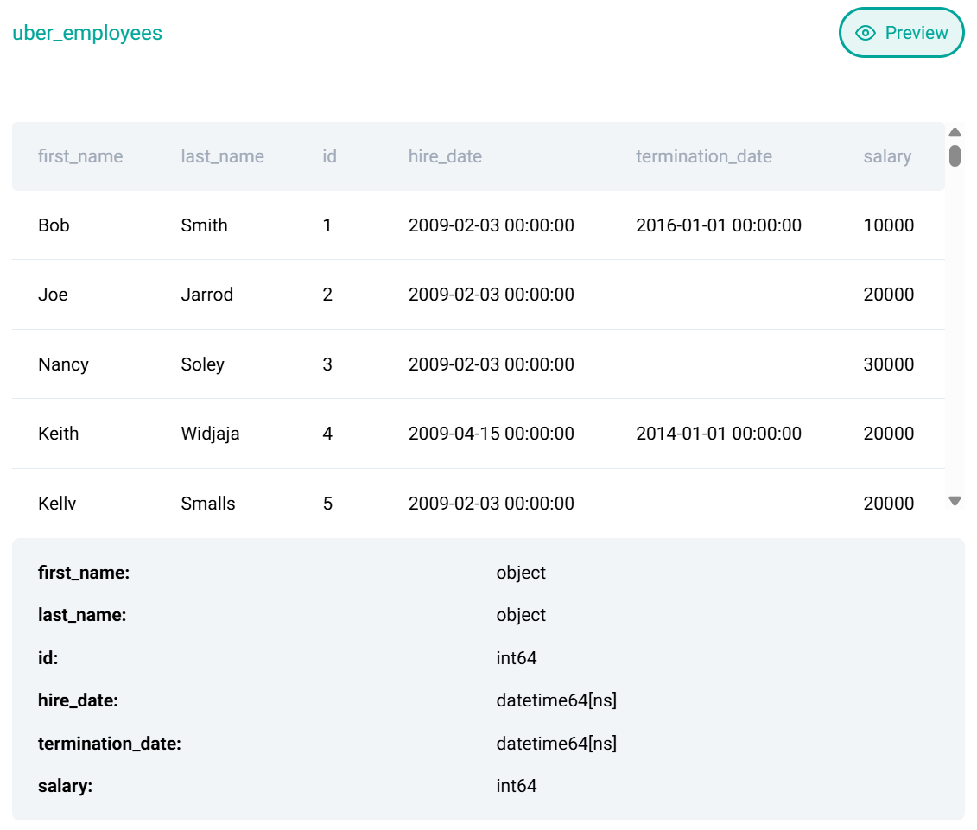This screenshot has width=977, height=830.
Task: Open the uber_employees table link
Action: [87, 33]
